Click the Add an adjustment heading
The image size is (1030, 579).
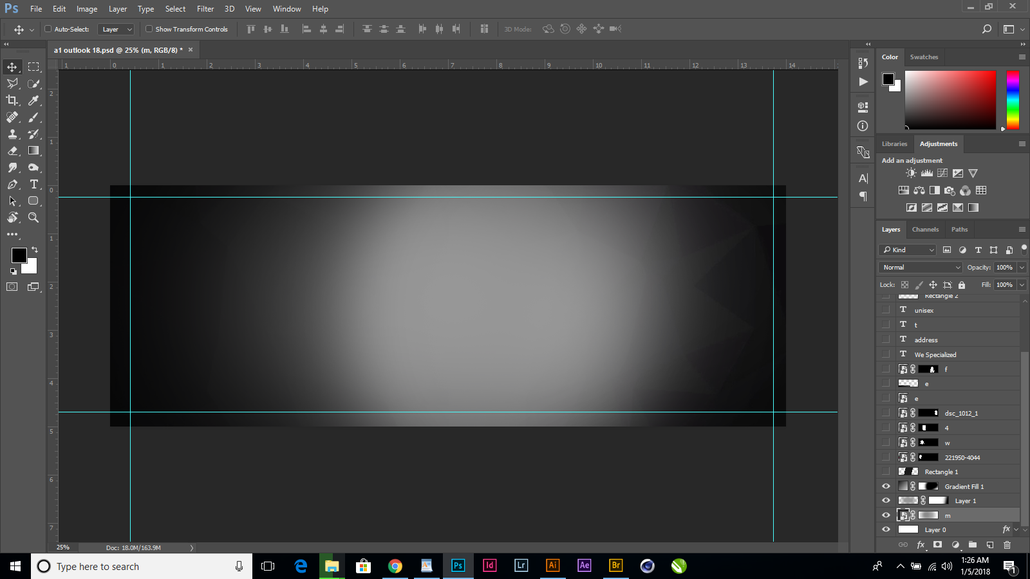912,160
